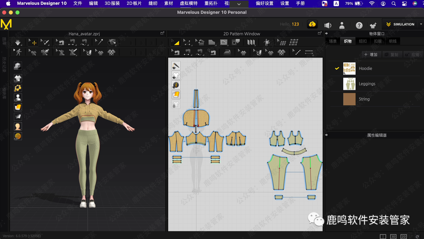Click the cloud account icon beside Hello 123
The height and width of the screenshot is (239, 424).
(312, 24)
